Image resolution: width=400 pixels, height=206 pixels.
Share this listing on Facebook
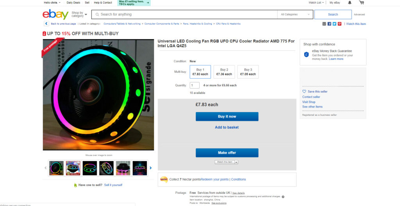point(329,24)
